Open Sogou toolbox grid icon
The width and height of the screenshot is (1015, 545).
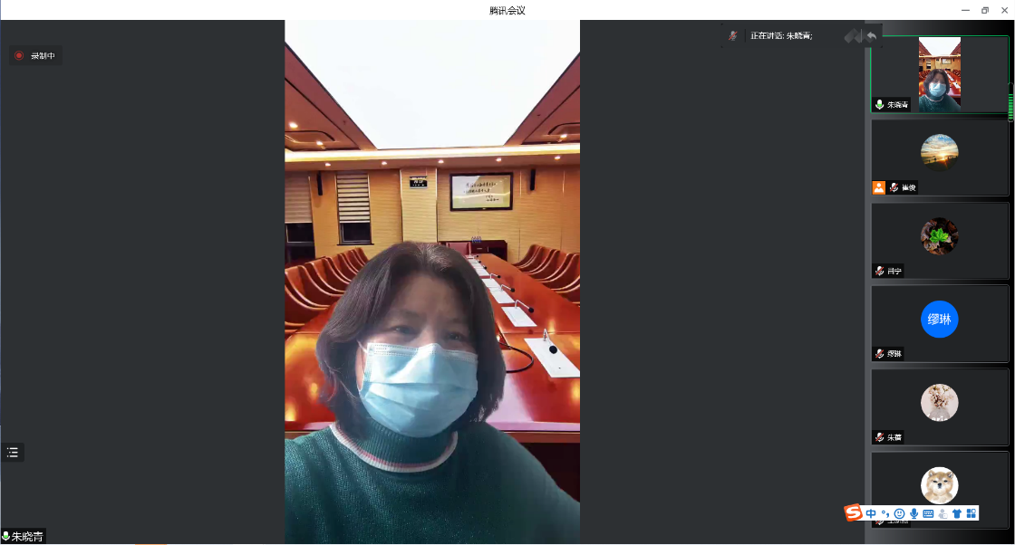click(x=971, y=513)
